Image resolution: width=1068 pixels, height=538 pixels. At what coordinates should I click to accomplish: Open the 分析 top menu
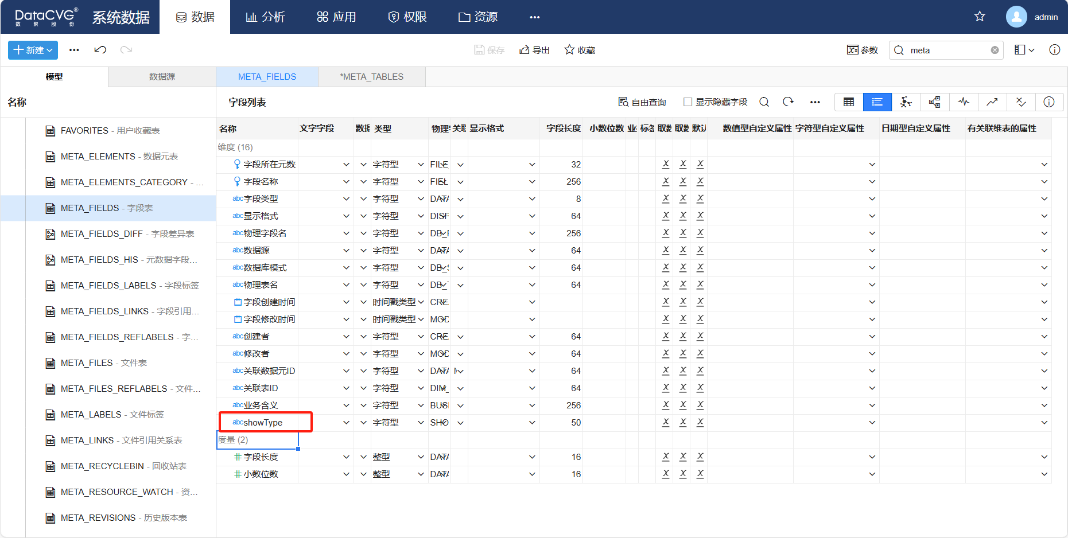coord(265,17)
